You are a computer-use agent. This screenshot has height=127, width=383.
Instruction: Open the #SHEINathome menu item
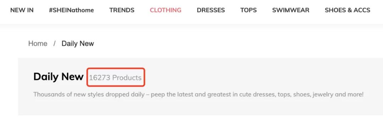71,10
